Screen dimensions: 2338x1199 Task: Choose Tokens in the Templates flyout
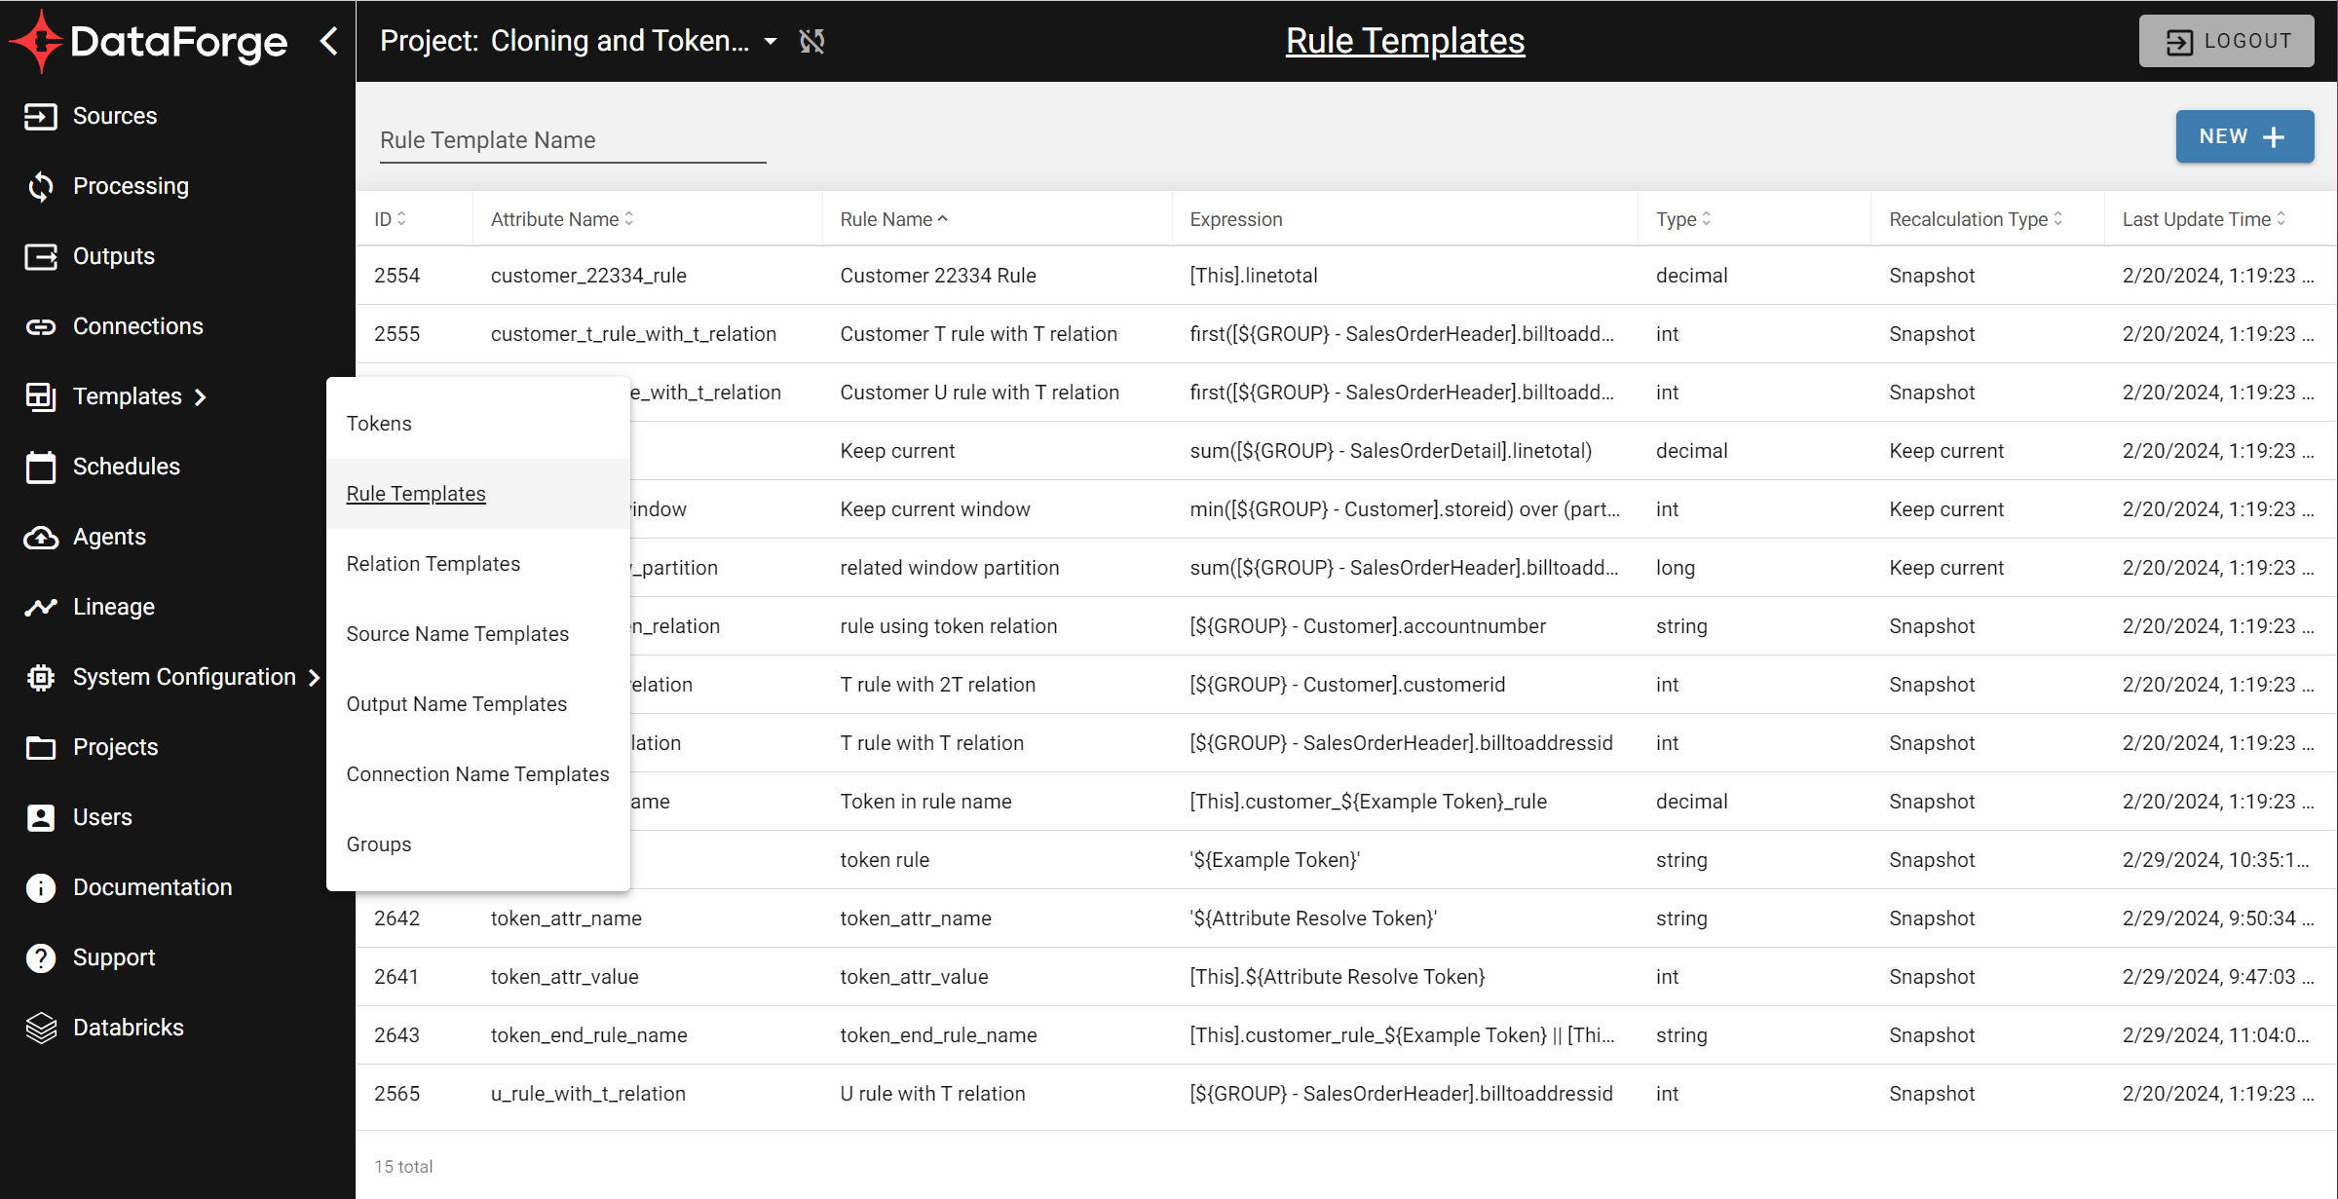pyautogui.click(x=379, y=424)
